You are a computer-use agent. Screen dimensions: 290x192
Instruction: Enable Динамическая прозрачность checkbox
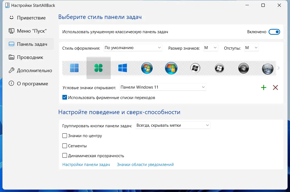[x=65, y=156]
